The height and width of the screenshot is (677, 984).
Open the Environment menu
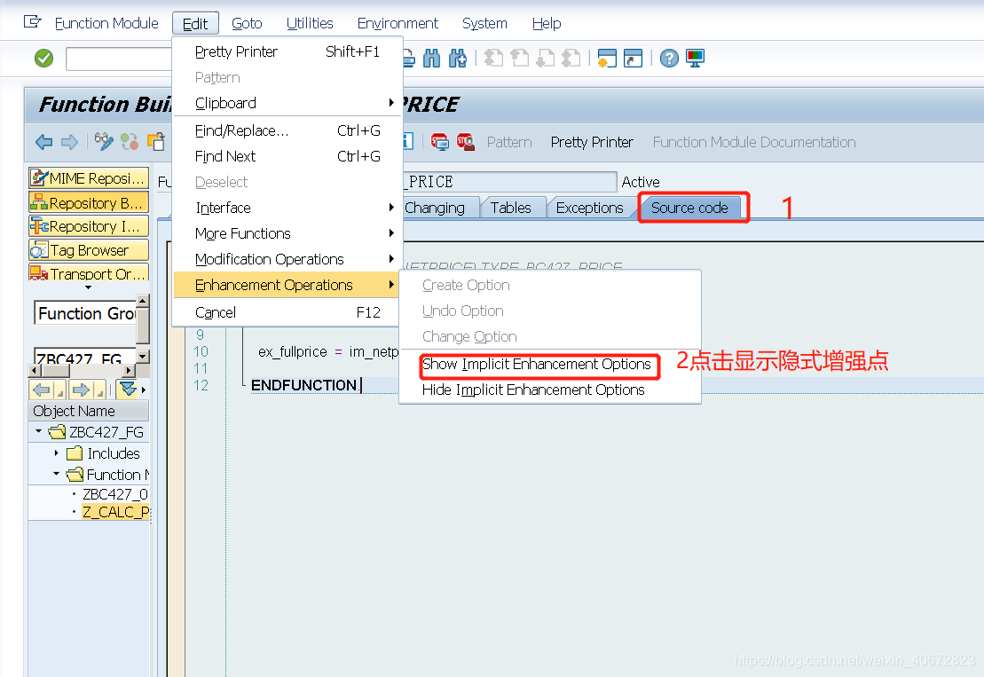tap(398, 23)
